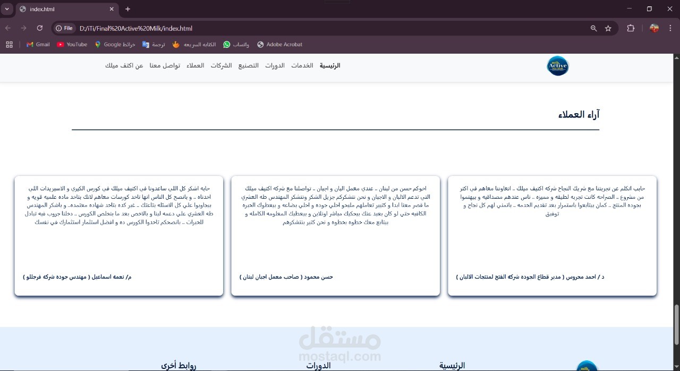Open the Google خرائط bookmark
The width and height of the screenshot is (680, 371).
click(x=115, y=45)
